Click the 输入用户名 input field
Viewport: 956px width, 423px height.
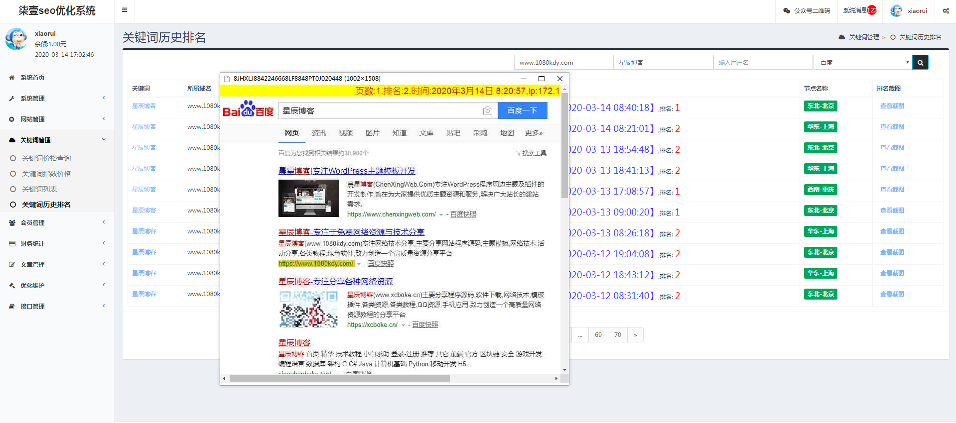763,63
